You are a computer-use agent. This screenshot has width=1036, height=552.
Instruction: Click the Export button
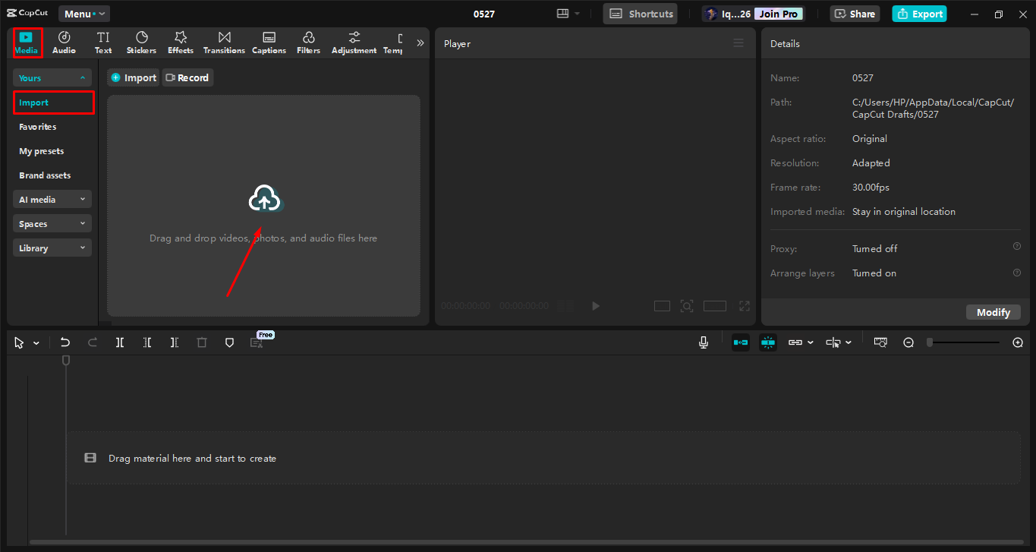(x=919, y=14)
